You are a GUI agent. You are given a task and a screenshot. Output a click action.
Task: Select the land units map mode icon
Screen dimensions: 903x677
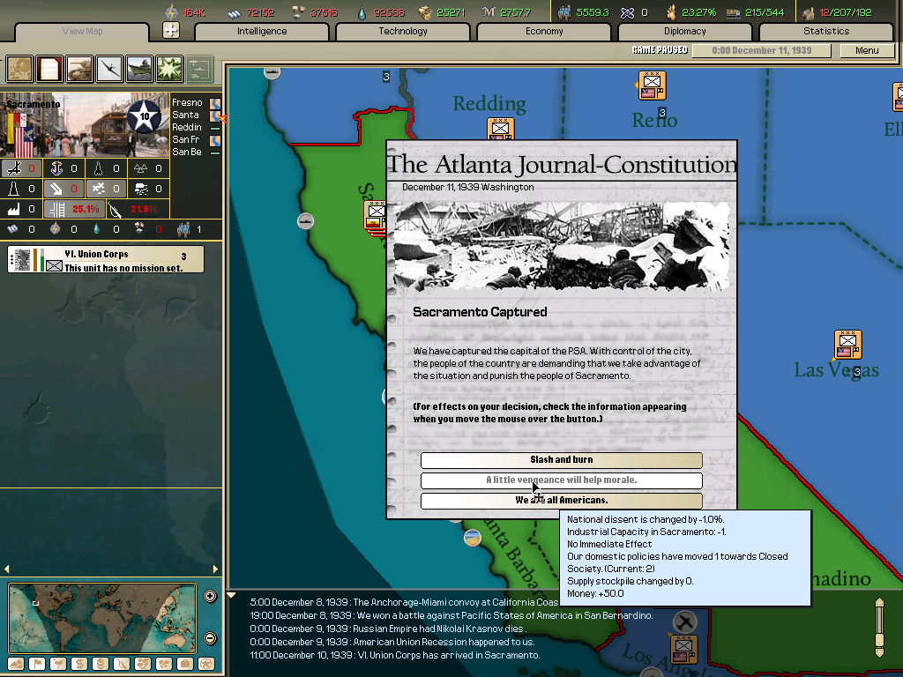click(79, 70)
